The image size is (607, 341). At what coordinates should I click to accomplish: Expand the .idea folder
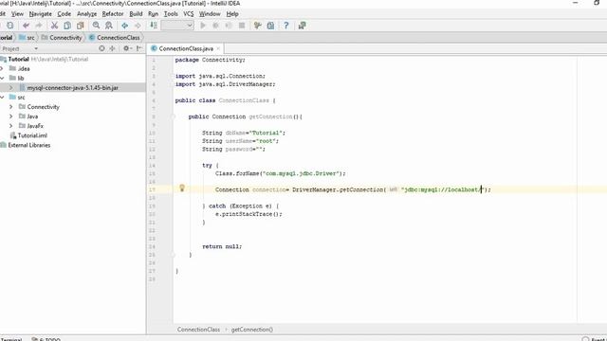click(2, 68)
